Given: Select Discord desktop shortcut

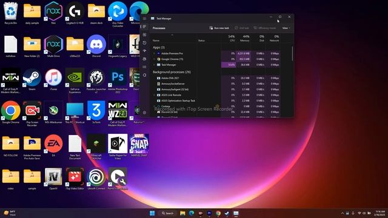Looking at the screenshot, I should 96,46.
